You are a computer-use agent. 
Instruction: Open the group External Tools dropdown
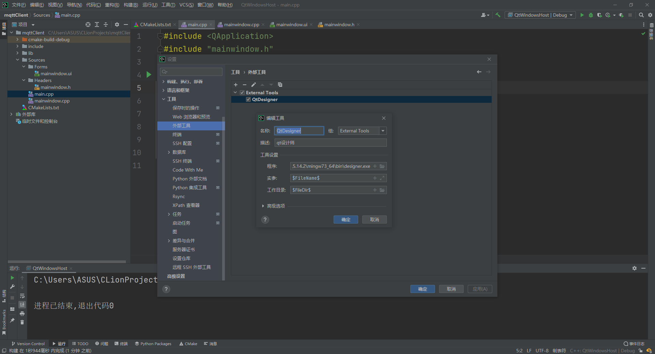pyautogui.click(x=383, y=131)
